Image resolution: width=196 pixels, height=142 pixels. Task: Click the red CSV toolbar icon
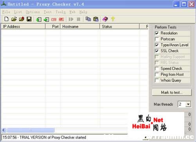coord(54,20)
